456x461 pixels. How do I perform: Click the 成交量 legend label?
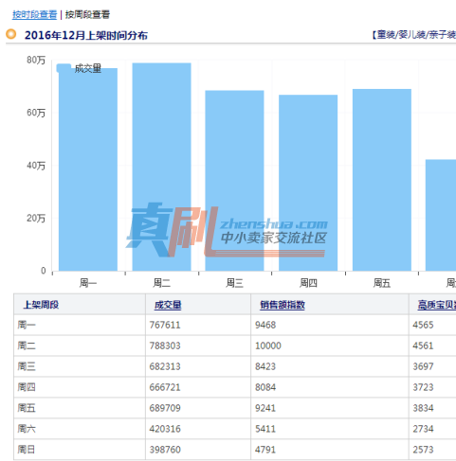[88, 68]
